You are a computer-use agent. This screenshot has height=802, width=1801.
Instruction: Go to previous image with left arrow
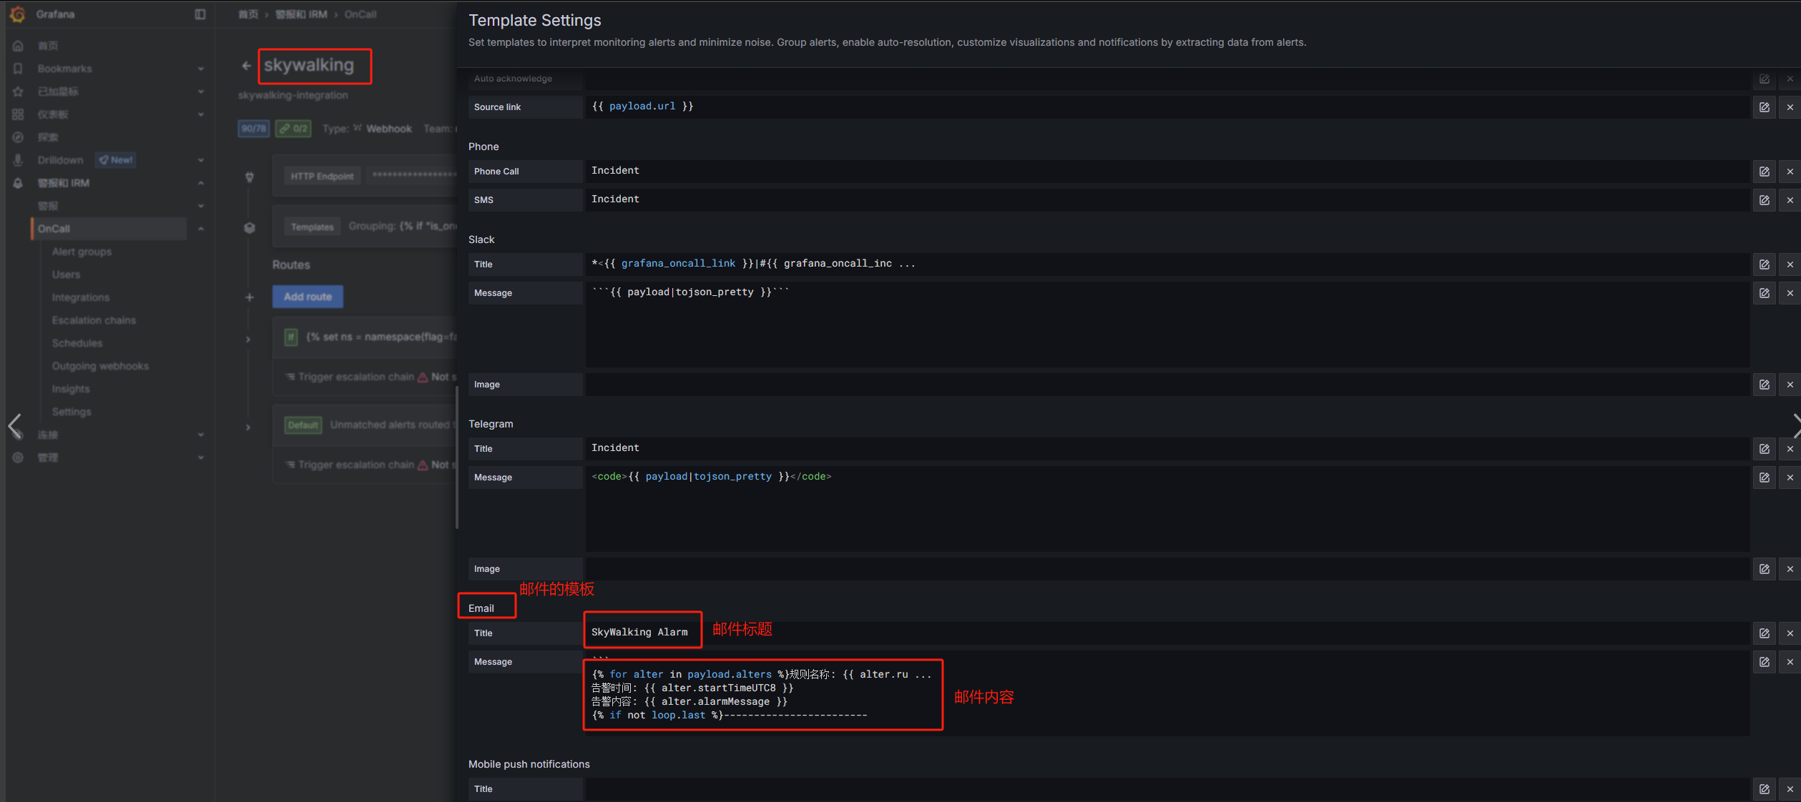click(x=14, y=425)
